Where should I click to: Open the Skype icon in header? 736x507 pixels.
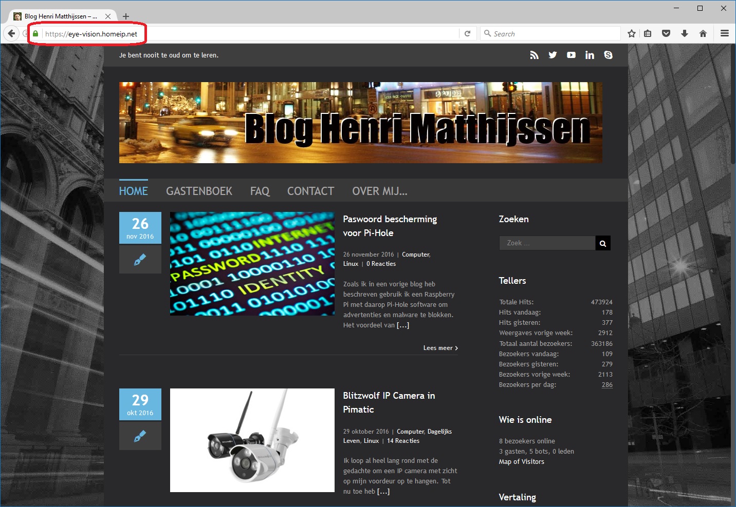[x=608, y=55]
